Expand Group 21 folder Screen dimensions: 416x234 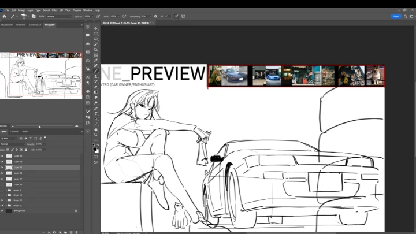pyautogui.click(x=6, y=205)
